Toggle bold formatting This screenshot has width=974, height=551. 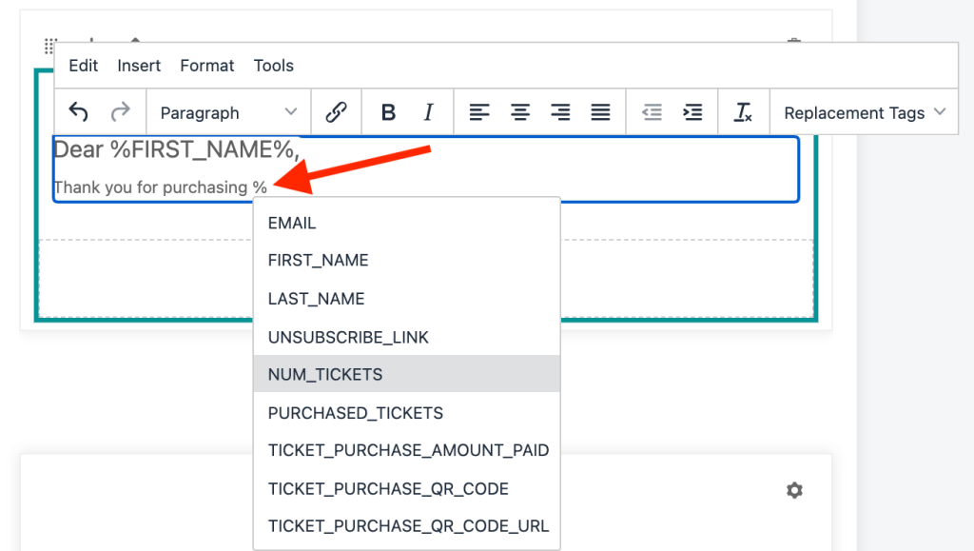point(388,112)
